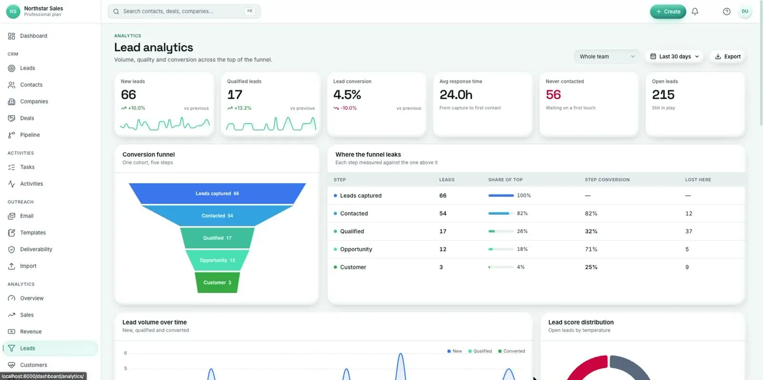Click the Contacted funnel segment
The width and height of the screenshot is (763, 380).
click(217, 216)
